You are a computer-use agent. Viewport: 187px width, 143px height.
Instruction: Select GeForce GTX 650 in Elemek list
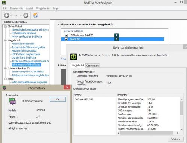(84, 99)
